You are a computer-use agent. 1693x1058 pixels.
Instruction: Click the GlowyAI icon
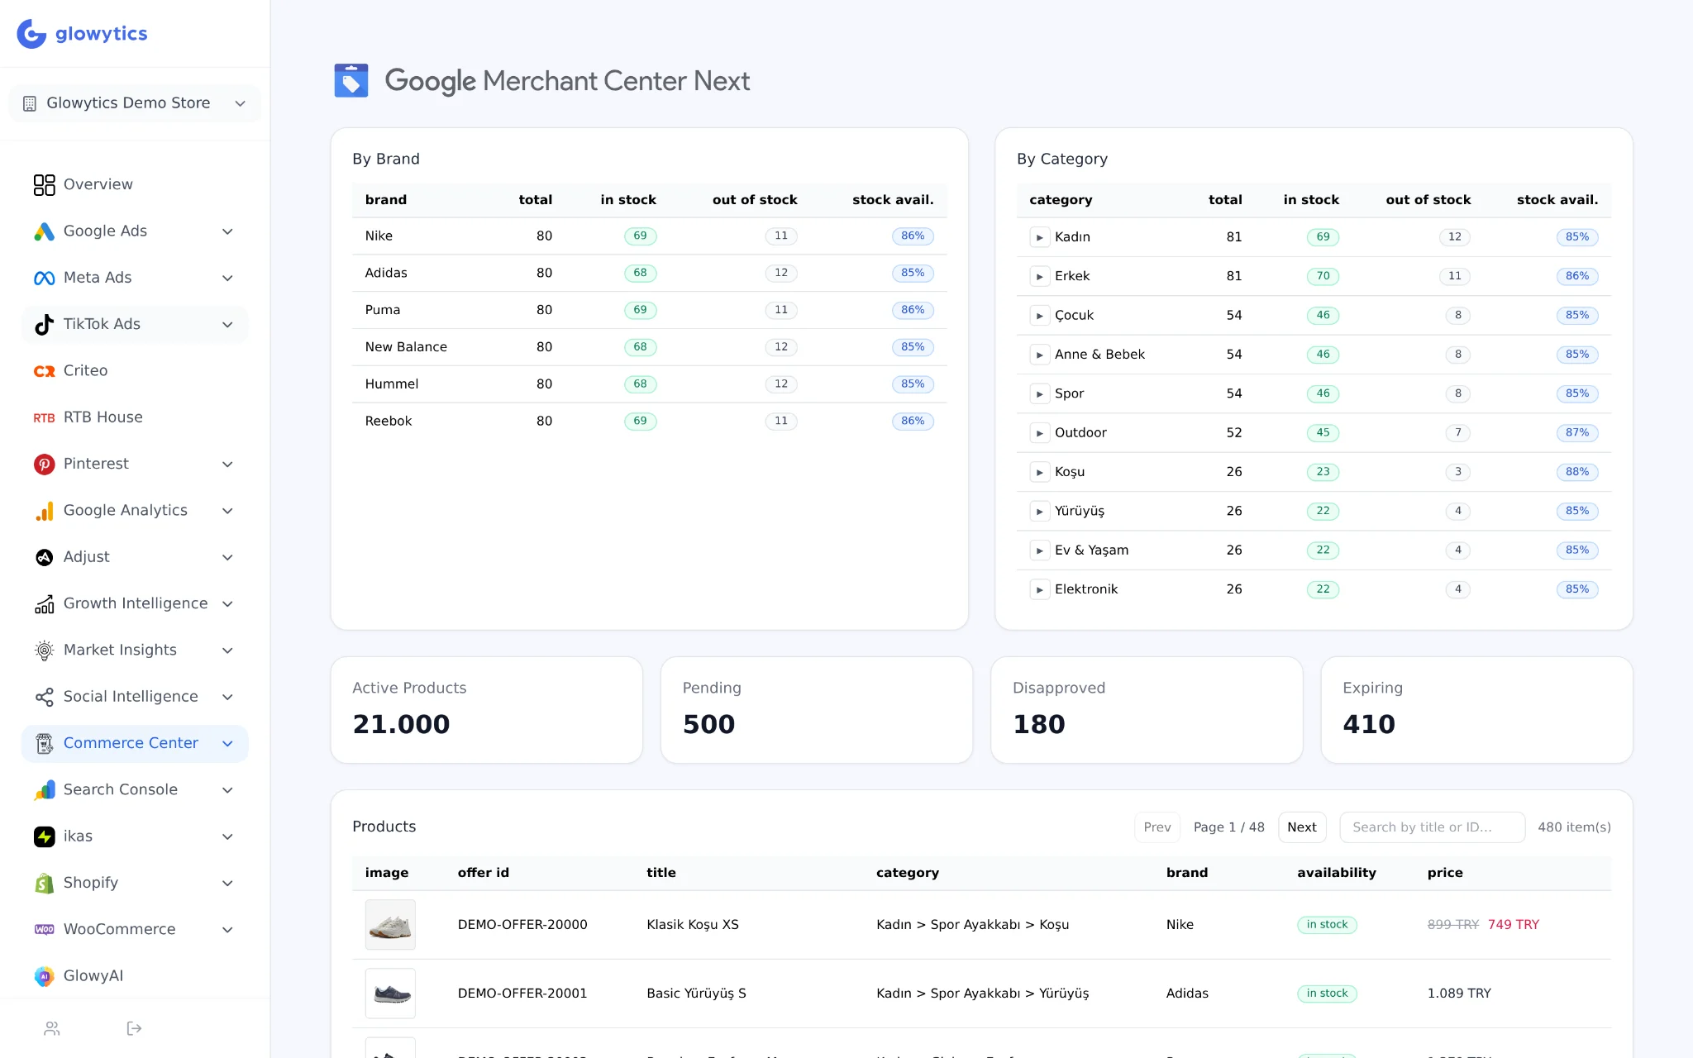45,976
